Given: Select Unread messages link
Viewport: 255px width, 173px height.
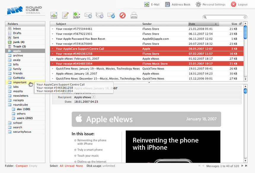Looking at the screenshot, I should pos(69,166).
